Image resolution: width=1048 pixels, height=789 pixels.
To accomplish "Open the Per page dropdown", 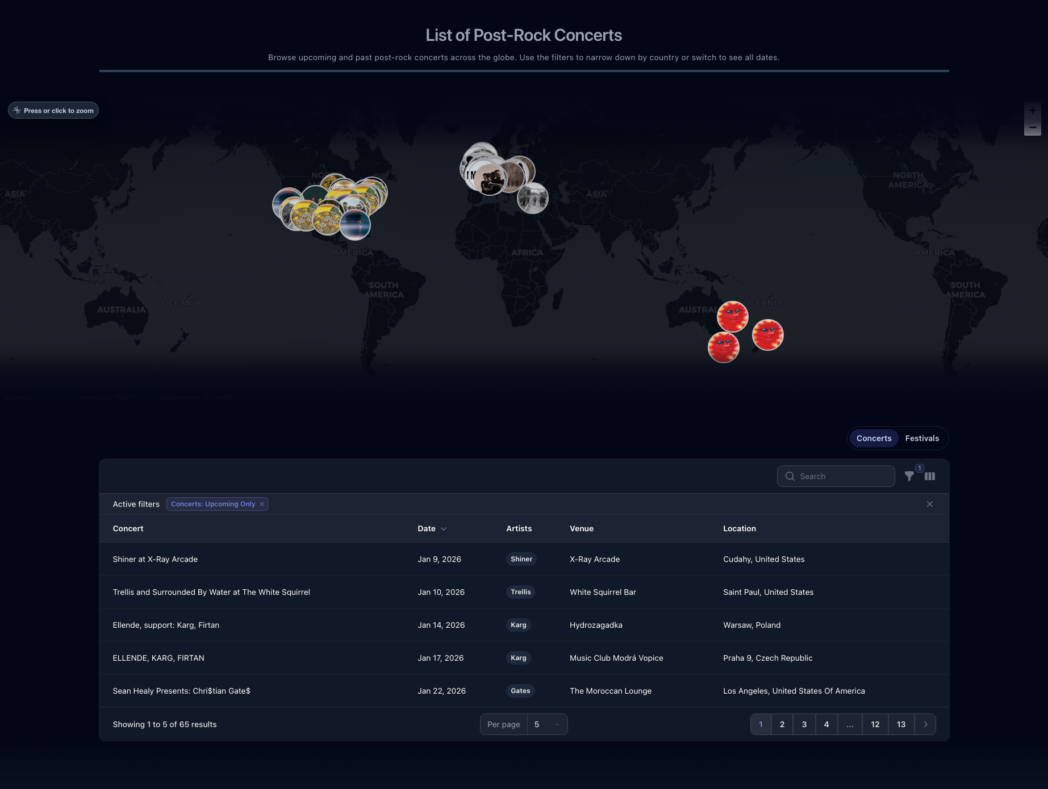I will click(546, 724).
